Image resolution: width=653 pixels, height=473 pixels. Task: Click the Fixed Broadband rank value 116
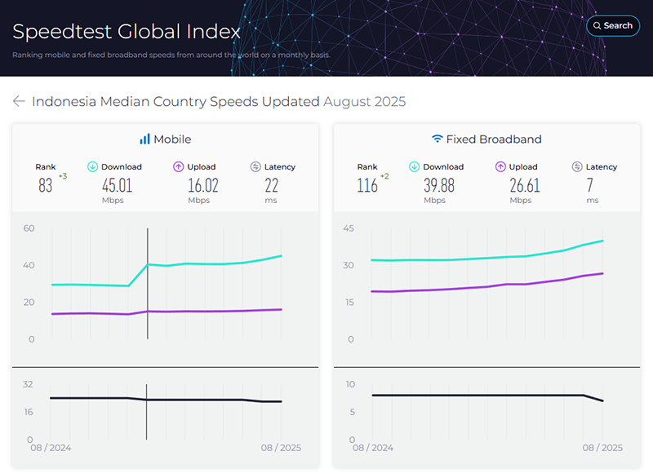point(366,185)
